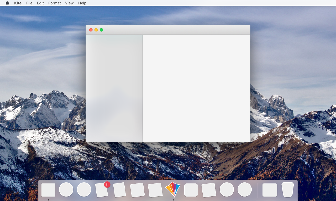Open the Trash-shaped icon in the Dock
The width and height of the screenshot is (336, 201).
click(287, 190)
